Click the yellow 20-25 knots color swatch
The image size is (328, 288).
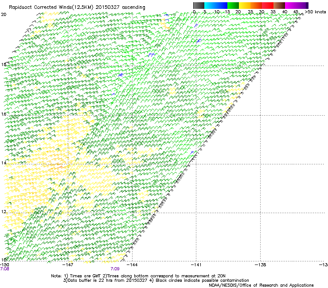(x=245, y=5)
